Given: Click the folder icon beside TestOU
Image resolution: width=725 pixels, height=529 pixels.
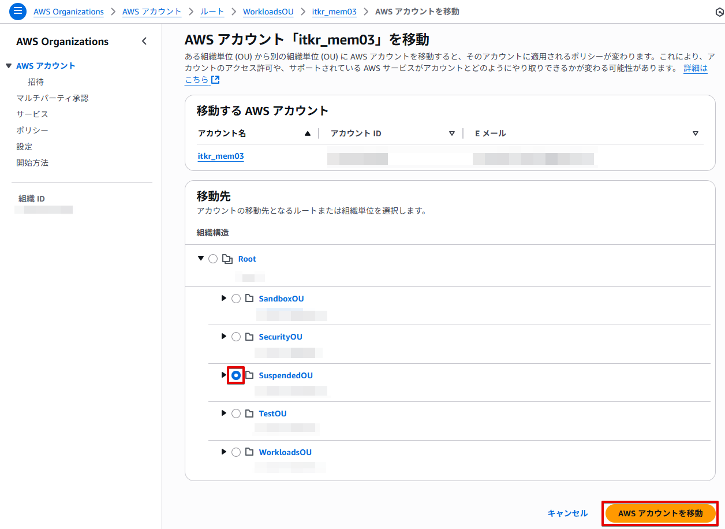Looking at the screenshot, I should (249, 413).
